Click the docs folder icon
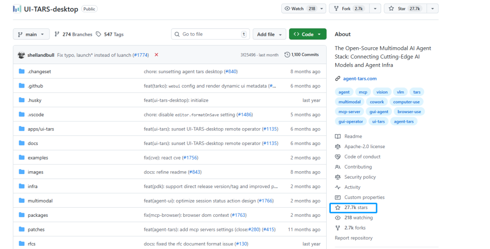The width and height of the screenshot is (490, 249). coord(22,143)
